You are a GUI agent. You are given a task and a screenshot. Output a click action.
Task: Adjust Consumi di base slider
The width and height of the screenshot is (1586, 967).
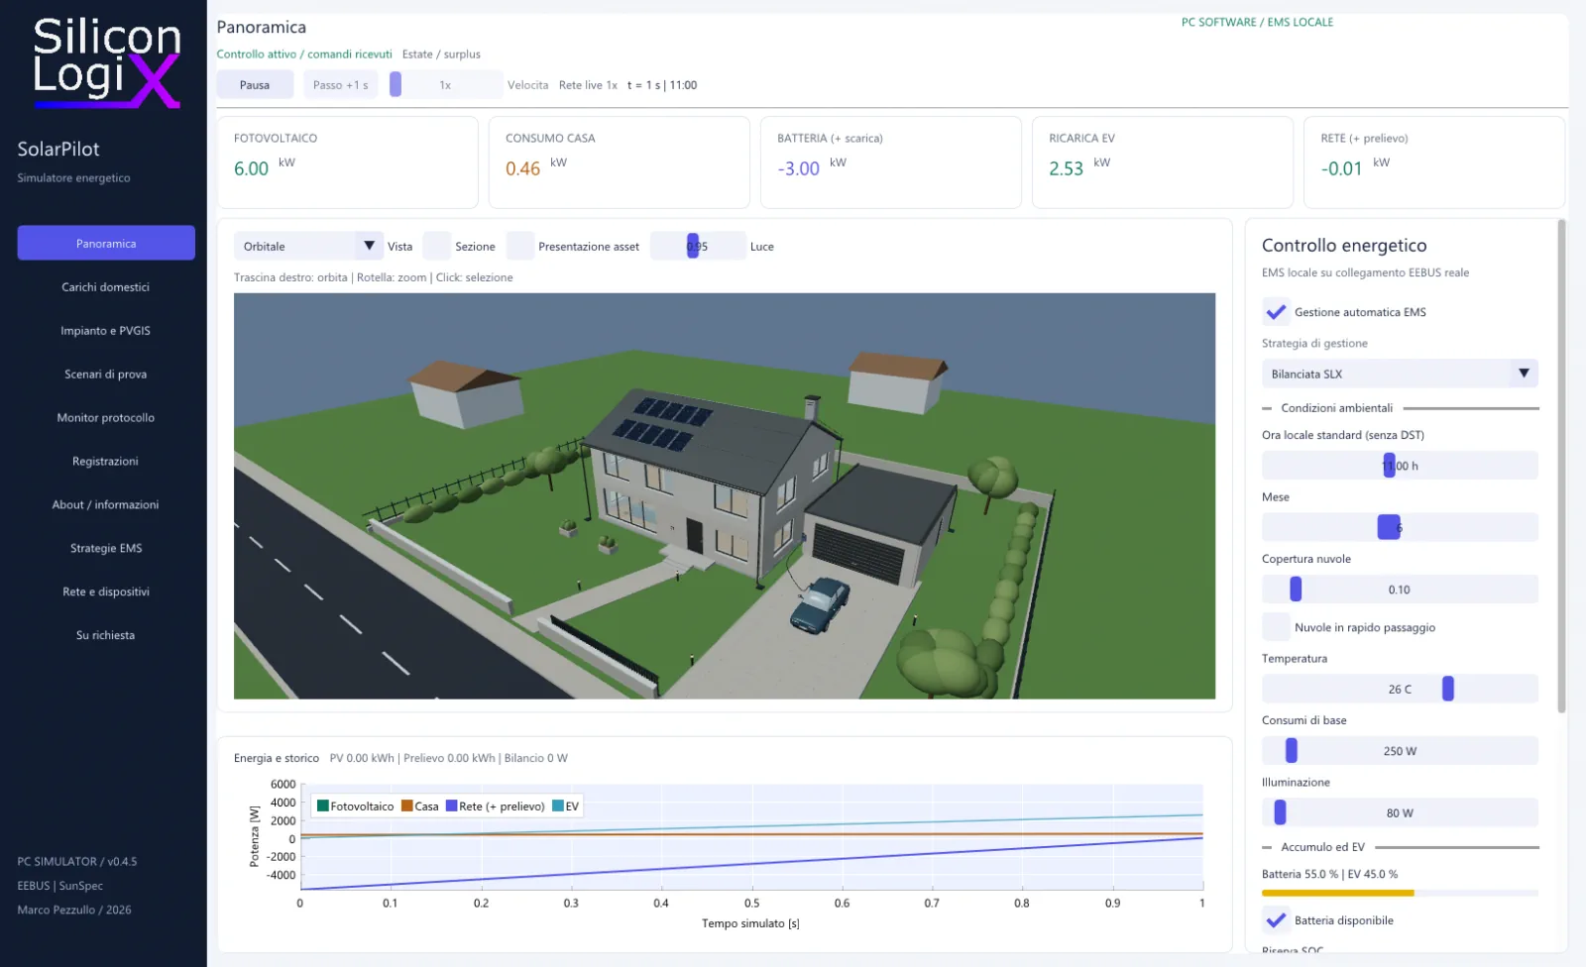(x=1400, y=750)
